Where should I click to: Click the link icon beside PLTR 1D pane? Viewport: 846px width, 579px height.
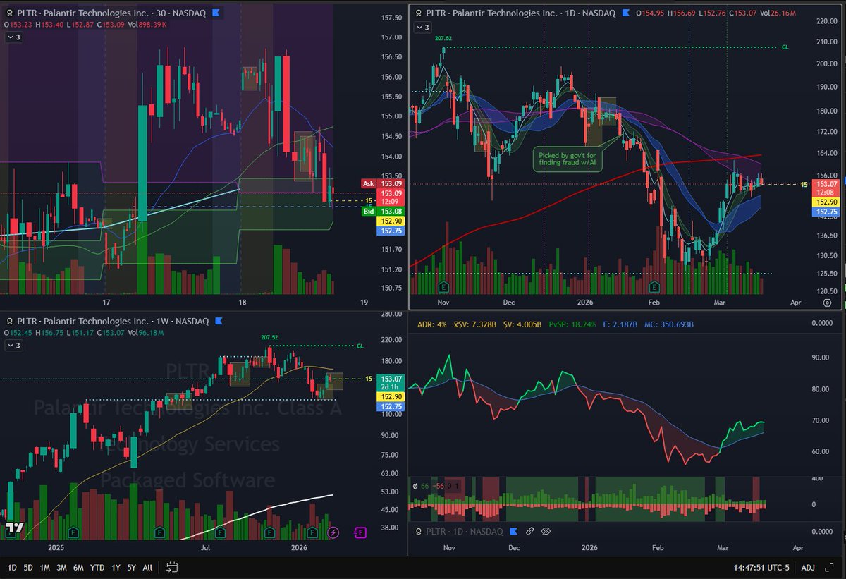click(529, 531)
